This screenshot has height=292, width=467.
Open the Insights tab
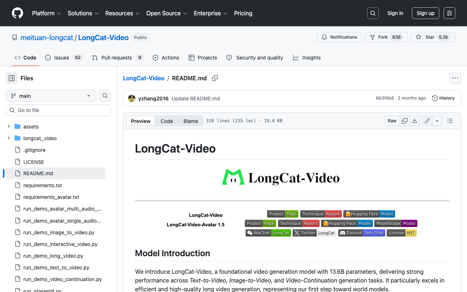pyautogui.click(x=307, y=58)
